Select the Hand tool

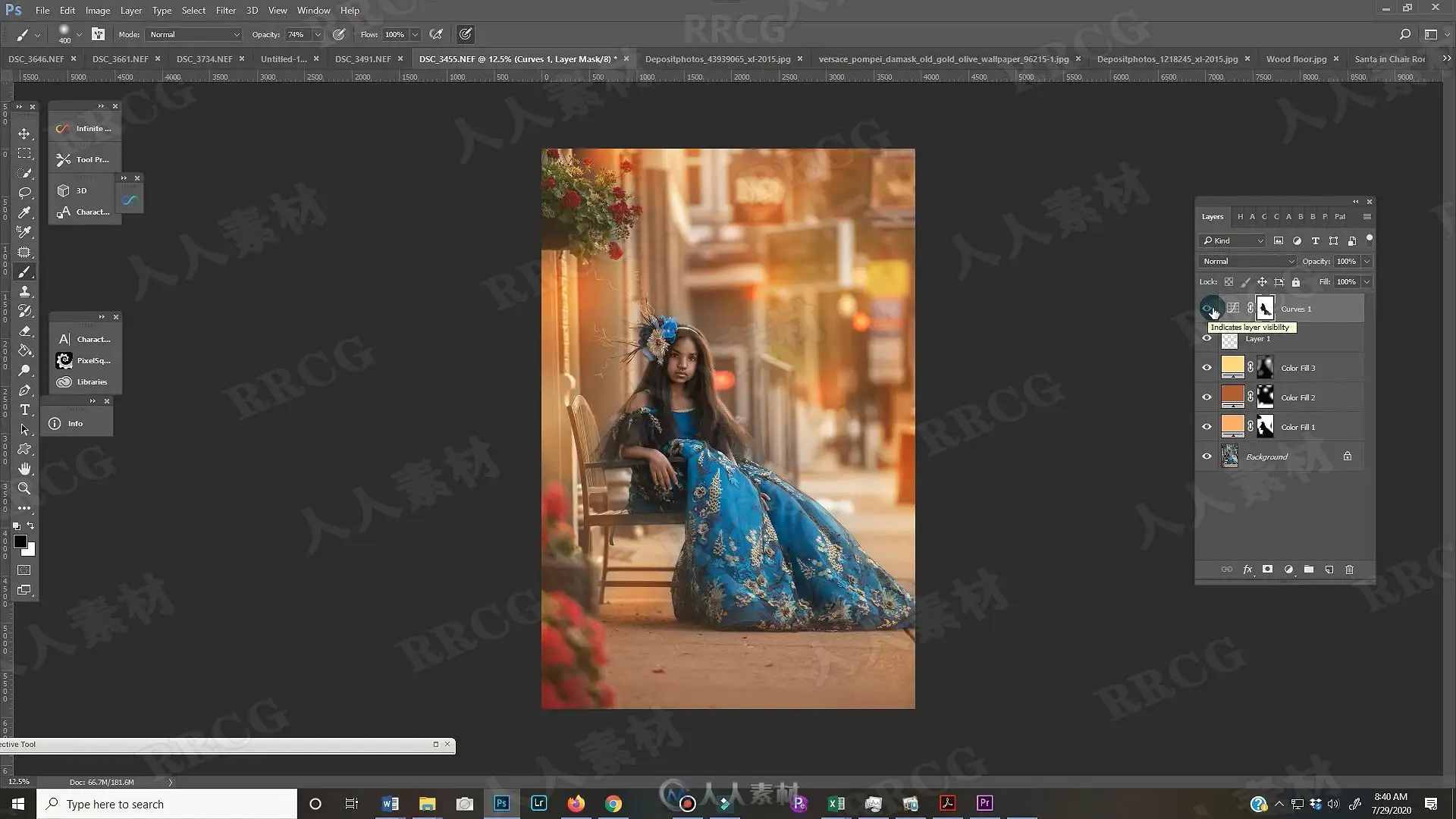tap(24, 469)
